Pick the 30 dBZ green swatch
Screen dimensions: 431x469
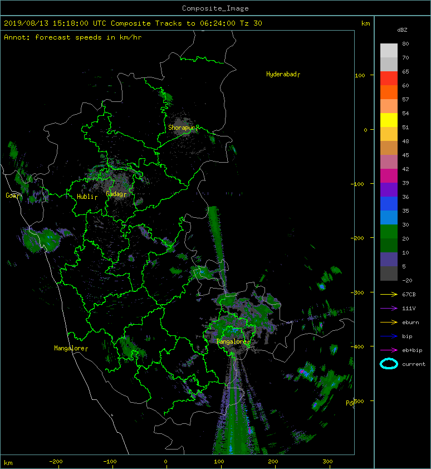click(389, 232)
